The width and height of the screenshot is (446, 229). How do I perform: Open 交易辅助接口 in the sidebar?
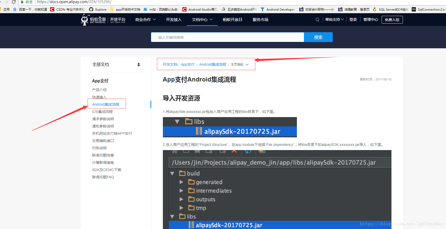click(103, 141)
